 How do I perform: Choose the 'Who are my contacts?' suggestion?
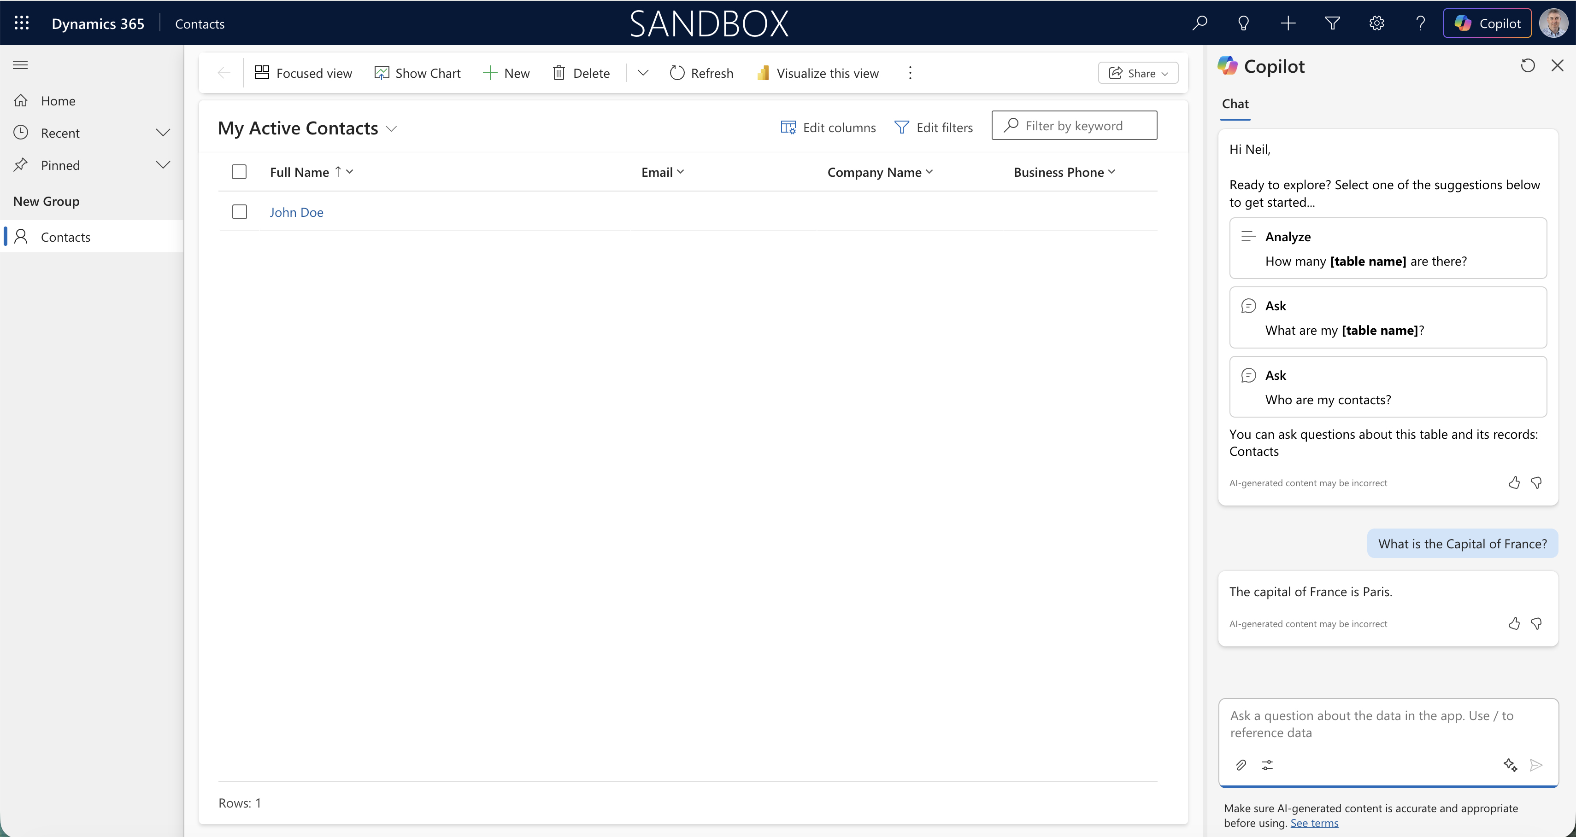point(1388,387)
